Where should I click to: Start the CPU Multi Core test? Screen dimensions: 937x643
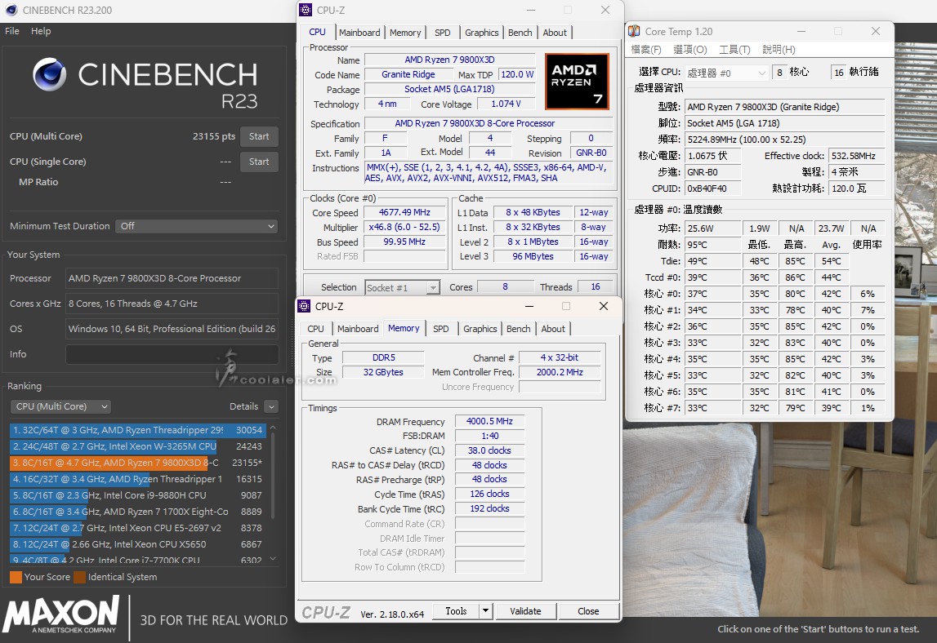tap(259, 136)
